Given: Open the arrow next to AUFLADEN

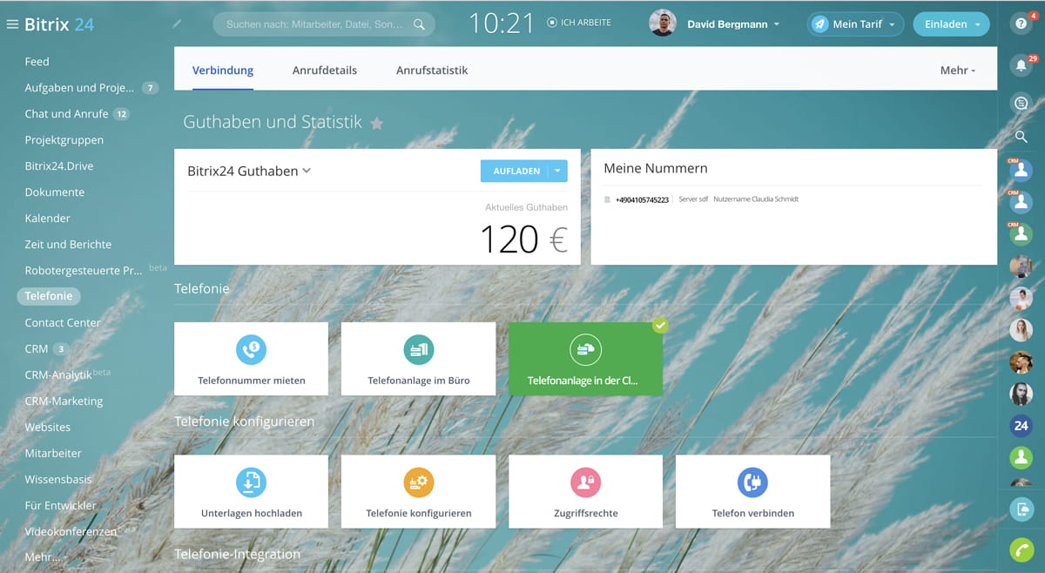Looking at the screenshot, I should pyautogui.click(x=557, y=171).
